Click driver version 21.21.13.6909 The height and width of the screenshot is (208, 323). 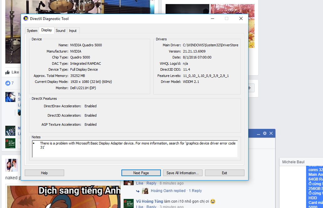[x=194, y=51]
